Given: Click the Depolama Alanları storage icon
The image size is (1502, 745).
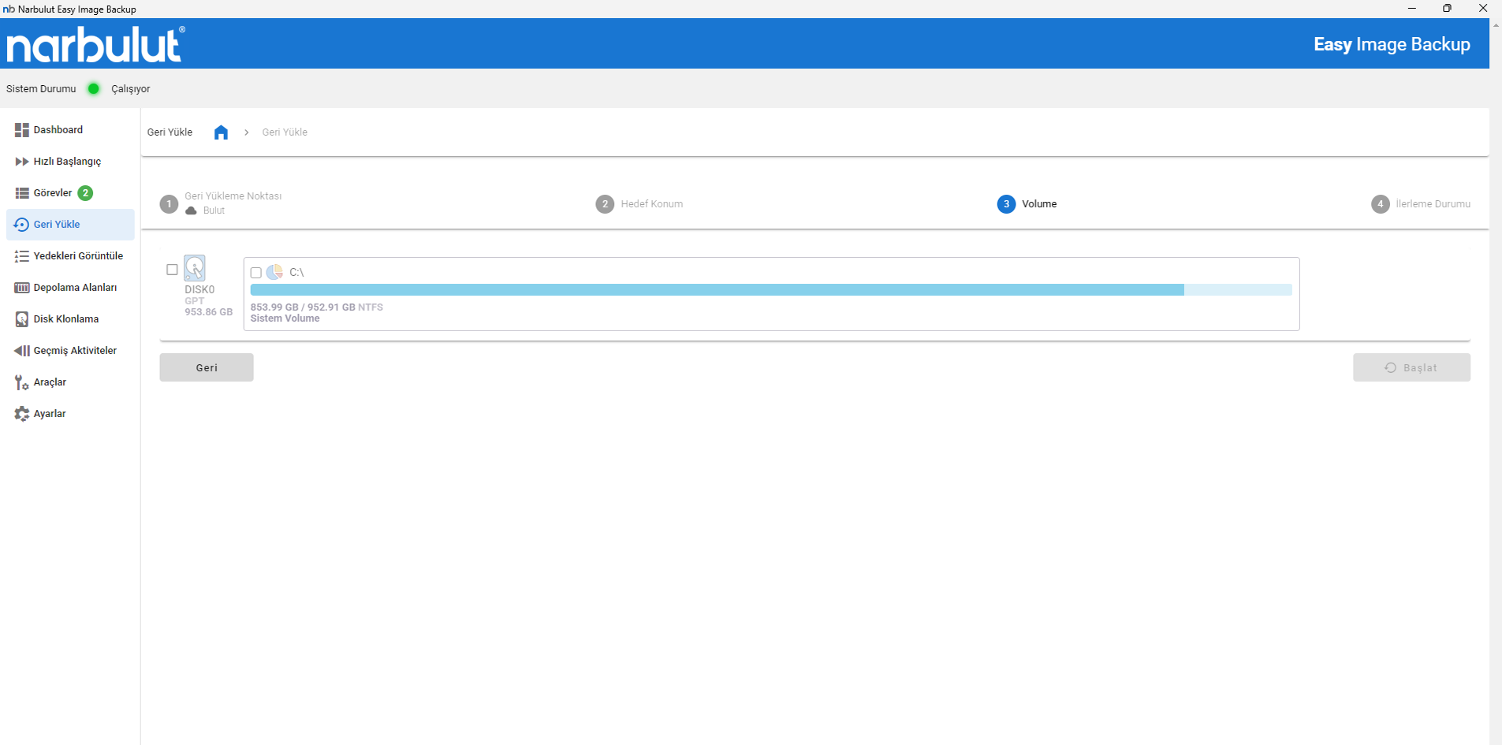Looking at the screenshot, I should pyautogui.click(x=21, y=288).
